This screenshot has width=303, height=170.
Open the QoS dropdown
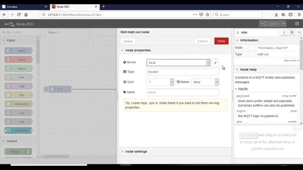(x=160, y=82)
